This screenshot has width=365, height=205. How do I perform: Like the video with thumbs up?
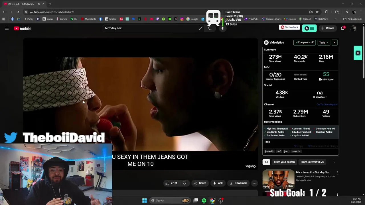[x=171, y=183]
